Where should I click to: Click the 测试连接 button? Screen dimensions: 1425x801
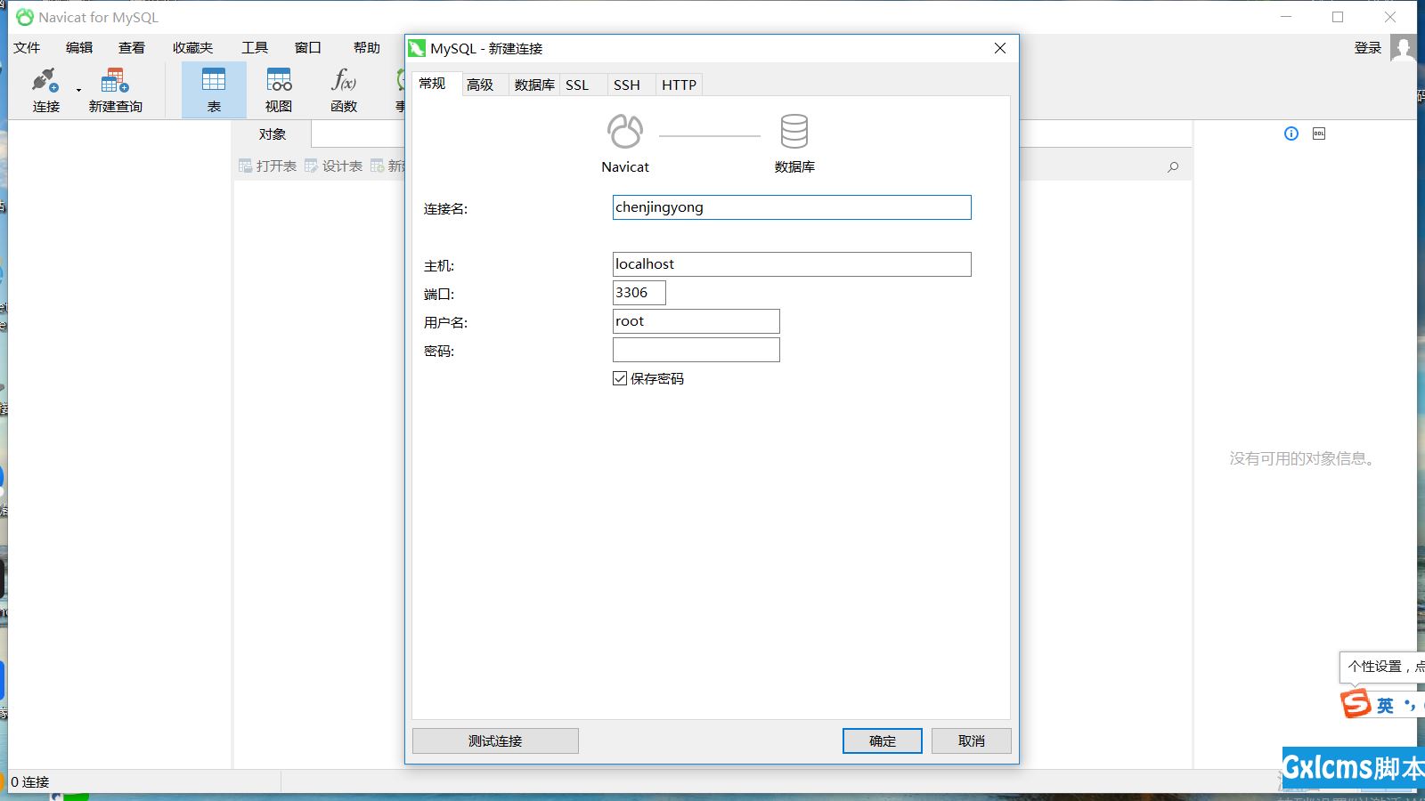click(495, 740)
